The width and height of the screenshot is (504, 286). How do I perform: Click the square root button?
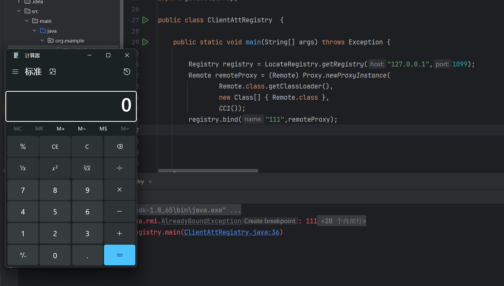tap(87, 168)
